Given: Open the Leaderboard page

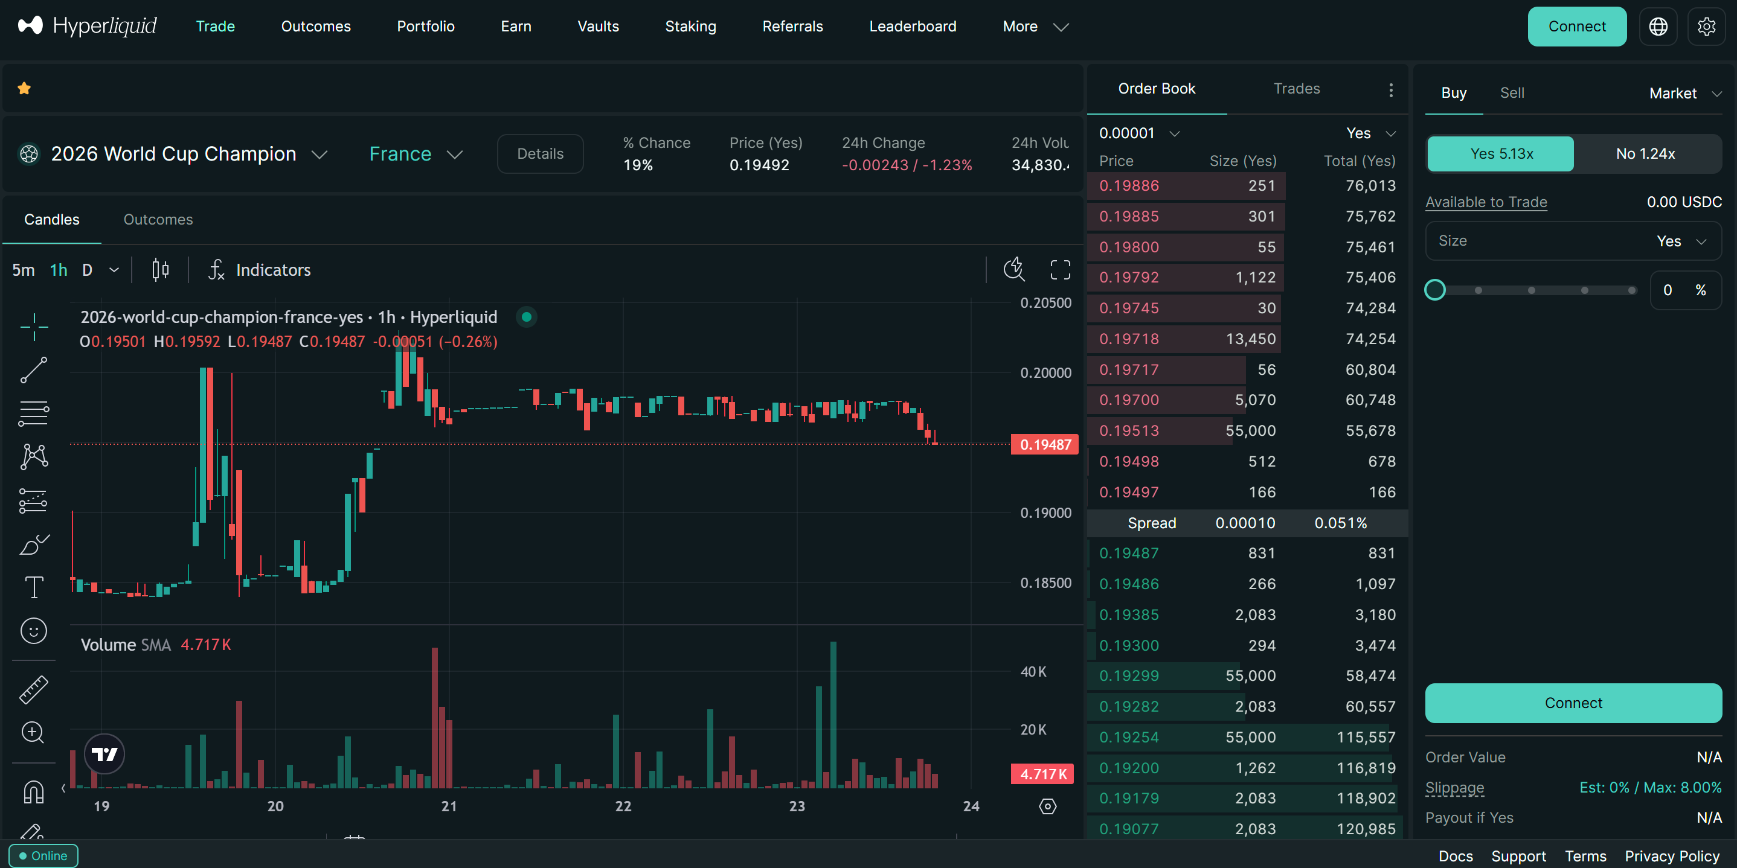Looking at the screenshot, I should 913,27.
